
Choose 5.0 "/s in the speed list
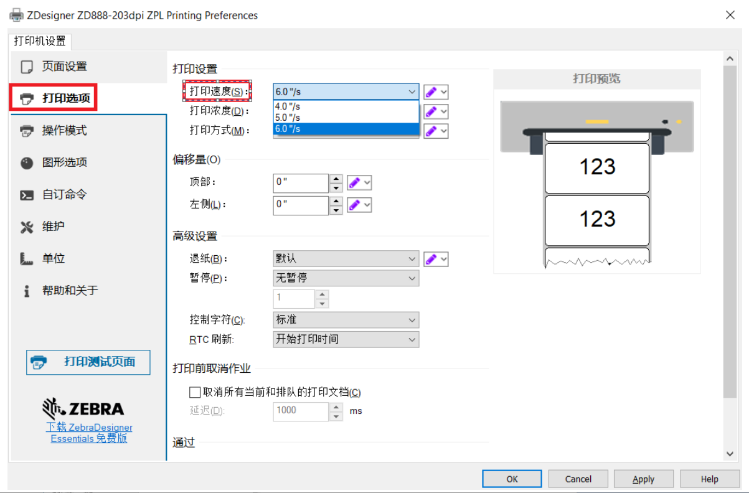coord(346,117)
